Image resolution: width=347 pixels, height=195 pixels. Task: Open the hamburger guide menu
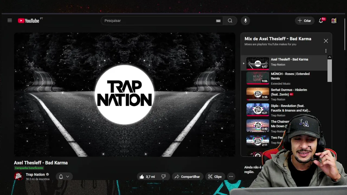click(10, 21)
